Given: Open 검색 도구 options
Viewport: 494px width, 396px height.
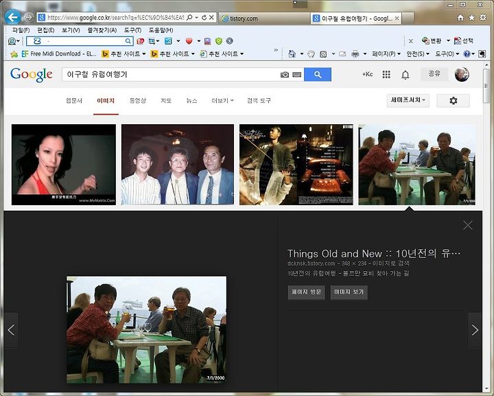Looking at the screenshot, I should (x=259, y=100).
